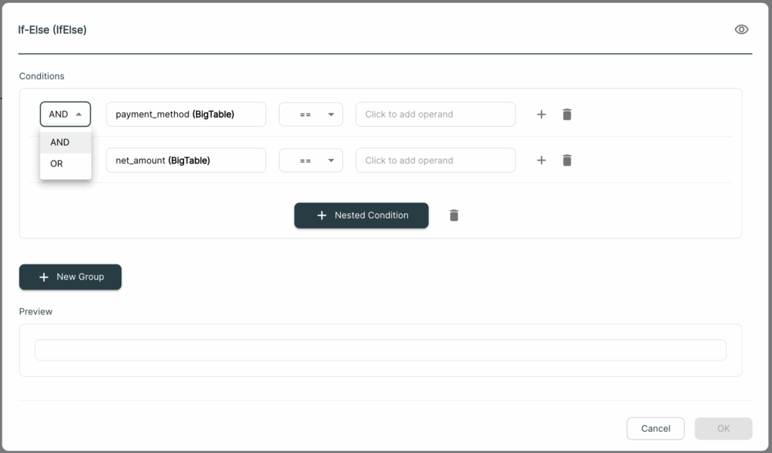Add condition after net_amount row
This screenshot has width=772, height=453.
pyautogui.click(x=541, y=160)
